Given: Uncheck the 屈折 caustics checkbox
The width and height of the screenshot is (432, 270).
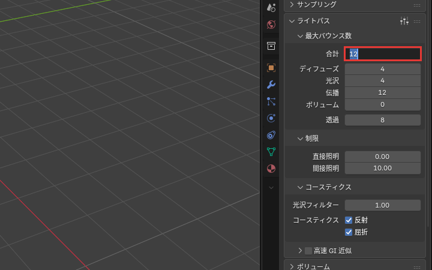Looking at the screenshot, I should pos(349,232).
